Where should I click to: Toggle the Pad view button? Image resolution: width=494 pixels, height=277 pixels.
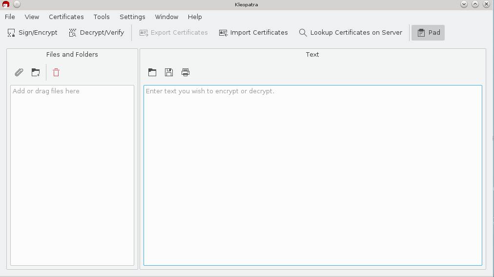(x=428, y=33)
